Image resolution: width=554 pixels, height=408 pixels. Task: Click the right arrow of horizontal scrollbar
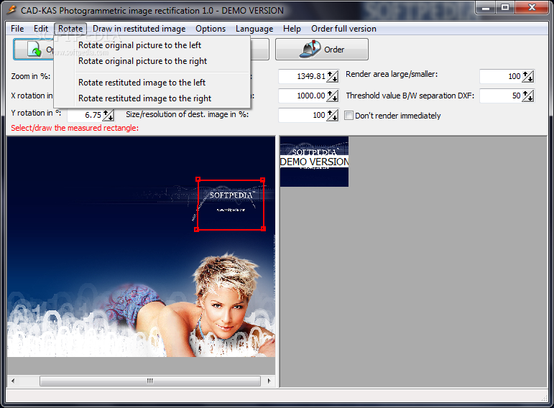click(269, 381)
